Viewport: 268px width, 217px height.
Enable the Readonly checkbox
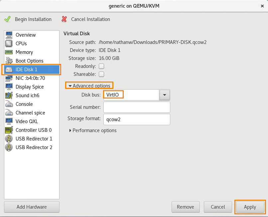[x=101, y=66]
